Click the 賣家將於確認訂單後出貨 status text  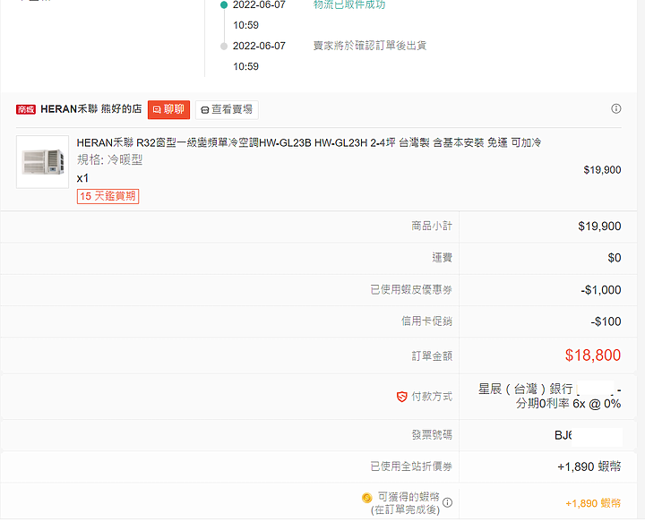click(370, 46)
